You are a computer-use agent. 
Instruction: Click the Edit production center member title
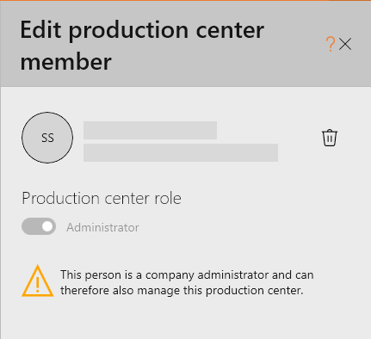[142, 46]
